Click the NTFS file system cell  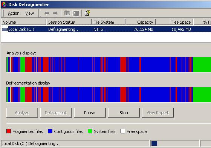tap(98, 29)
